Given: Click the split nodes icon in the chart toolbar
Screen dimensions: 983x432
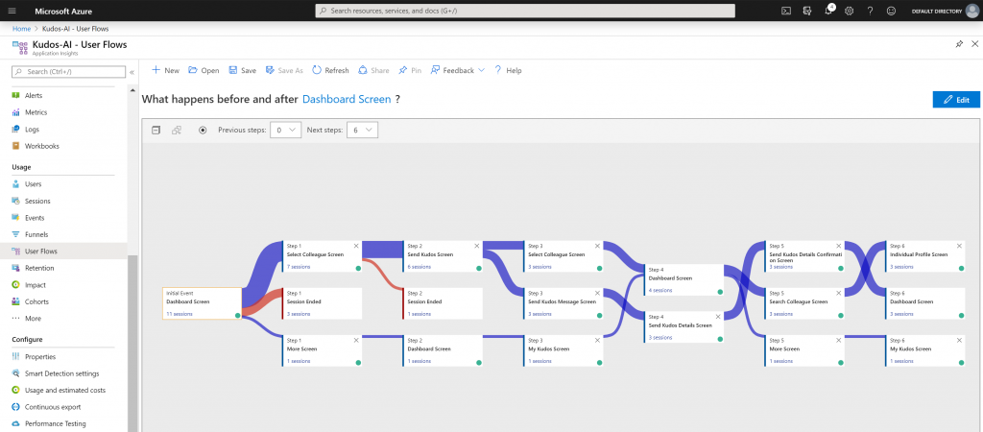Looking at the screenshot, I should tap(177, 130).
